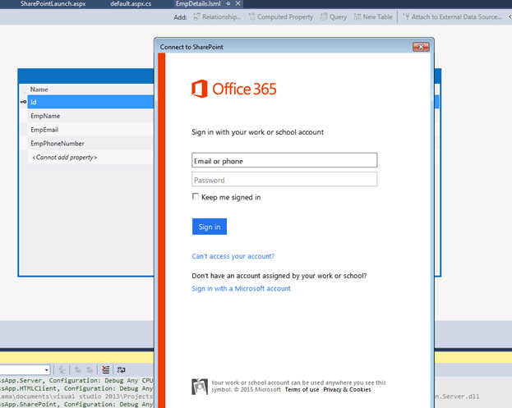Enable Keep me signed in
Image resolution: width=512 pixels, height=408 pixels.
[196, 196]
